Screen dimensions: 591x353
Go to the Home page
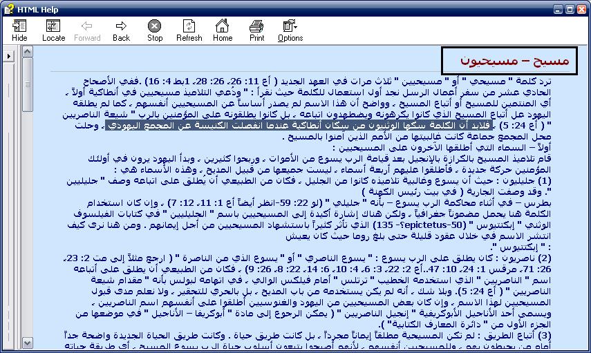point(223,30)
